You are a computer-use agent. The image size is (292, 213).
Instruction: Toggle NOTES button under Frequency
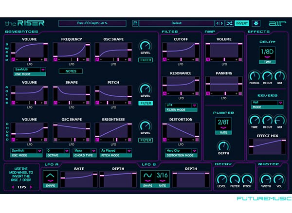pyautogui.click(x=71, y=71)
